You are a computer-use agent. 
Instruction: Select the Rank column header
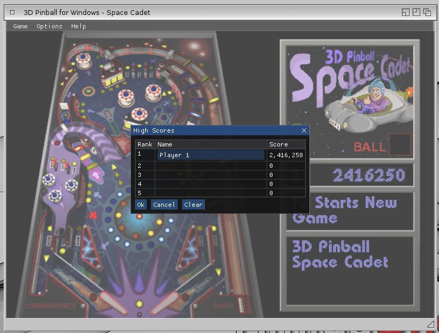point(145,144)
